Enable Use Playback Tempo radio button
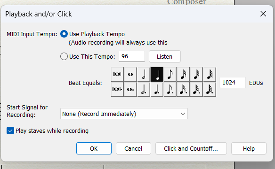 [x=64, y=34]
